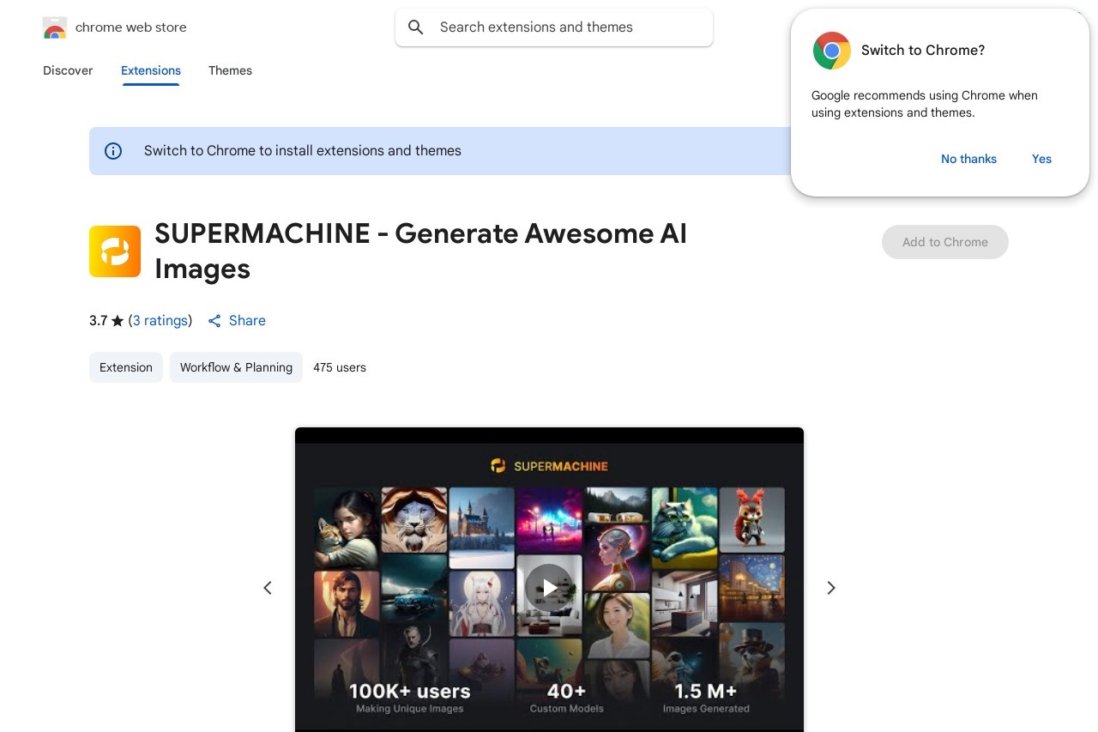This screenshot has height=732, width=1098.
Task: Confirm Yes in the Switch to Chrome popup
Action: click(x=1041, y=159)
